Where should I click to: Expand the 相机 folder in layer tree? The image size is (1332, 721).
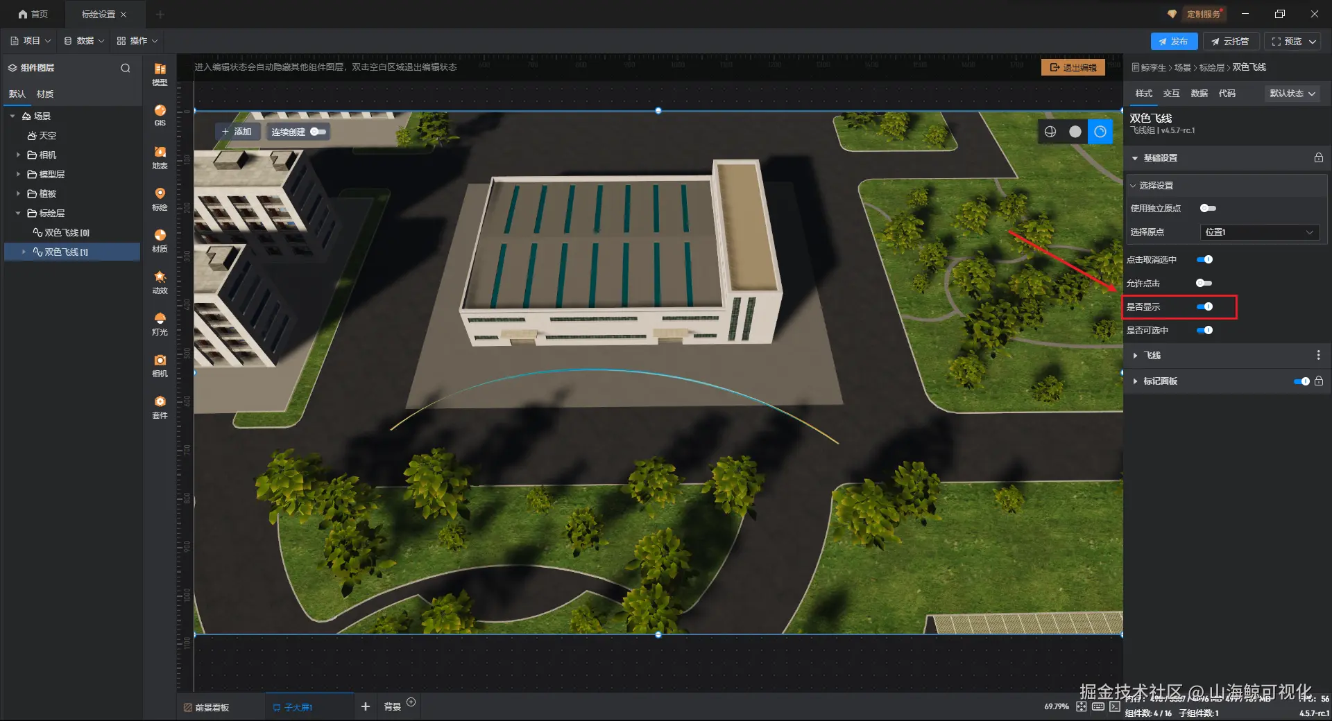coord(18,155)
